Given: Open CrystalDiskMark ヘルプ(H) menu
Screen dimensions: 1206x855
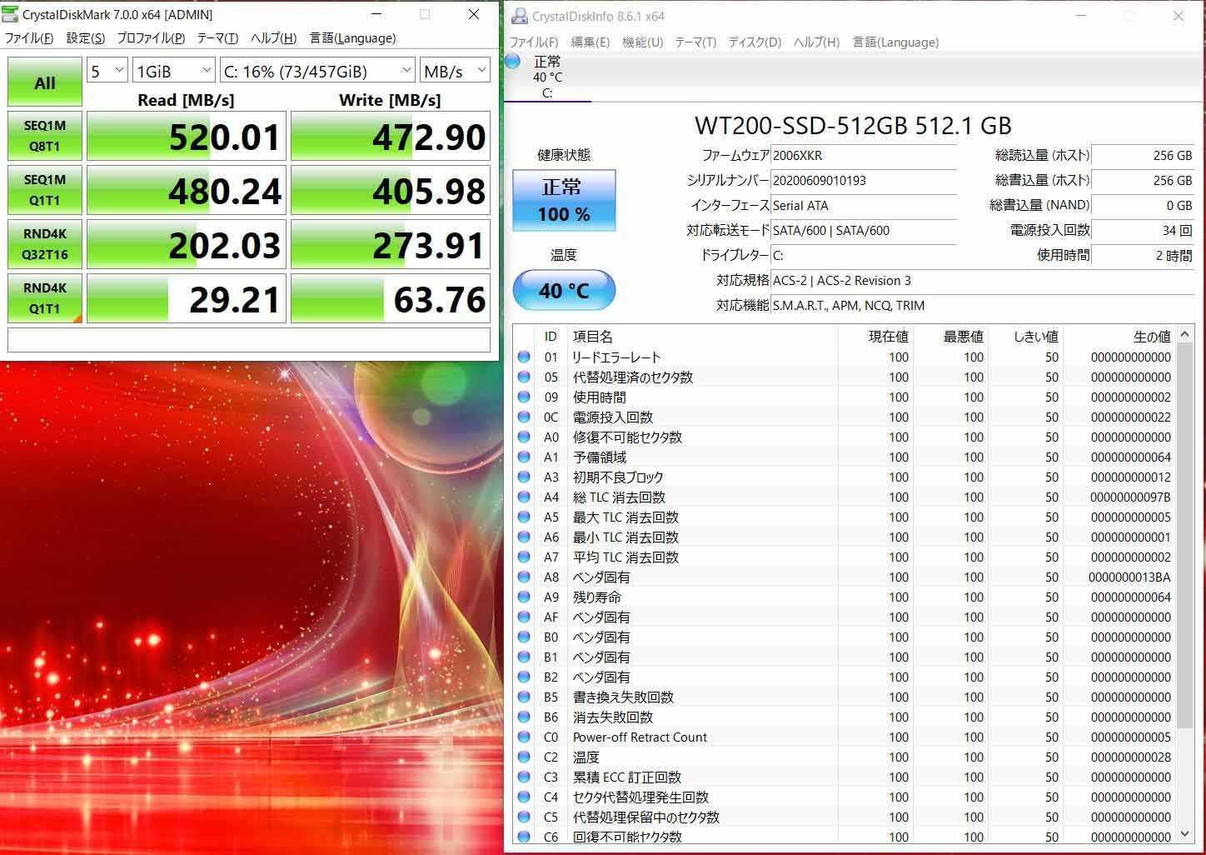Looking at the screenshot, I should 274,38.
